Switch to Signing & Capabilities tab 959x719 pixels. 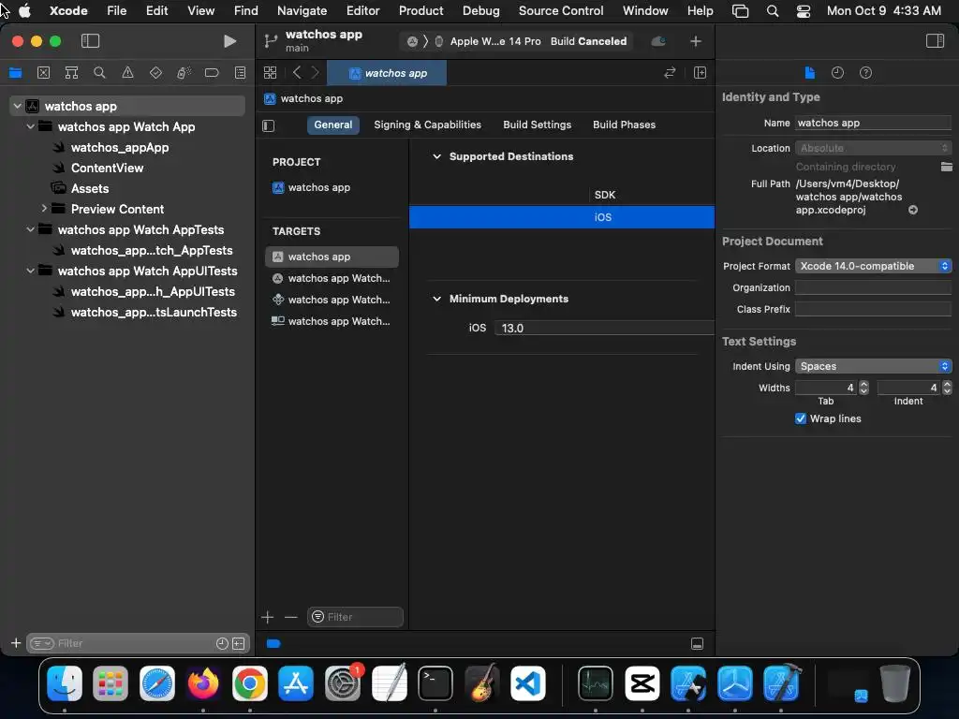(427, 125)
